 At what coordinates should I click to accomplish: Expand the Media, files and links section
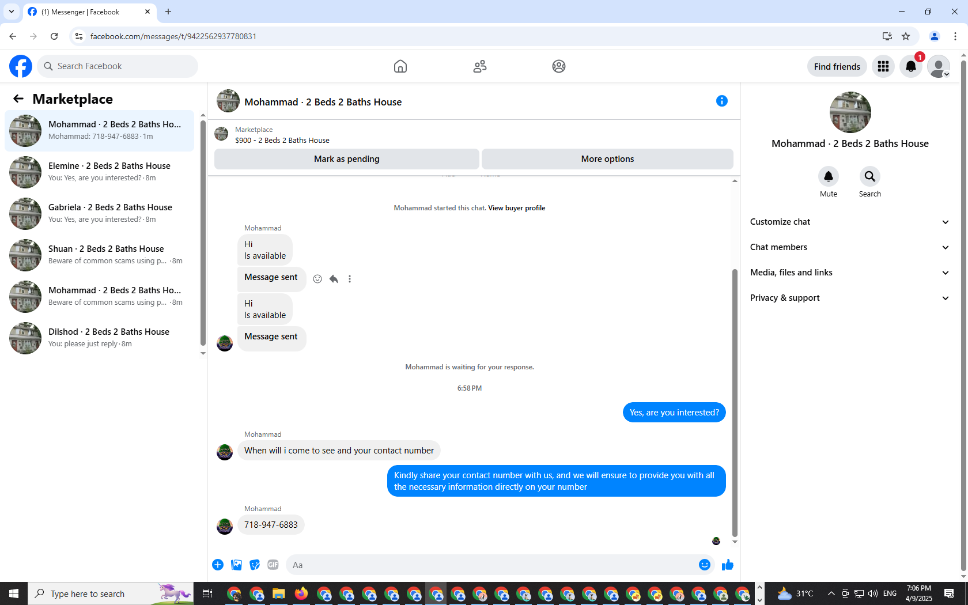coord(850,273)
